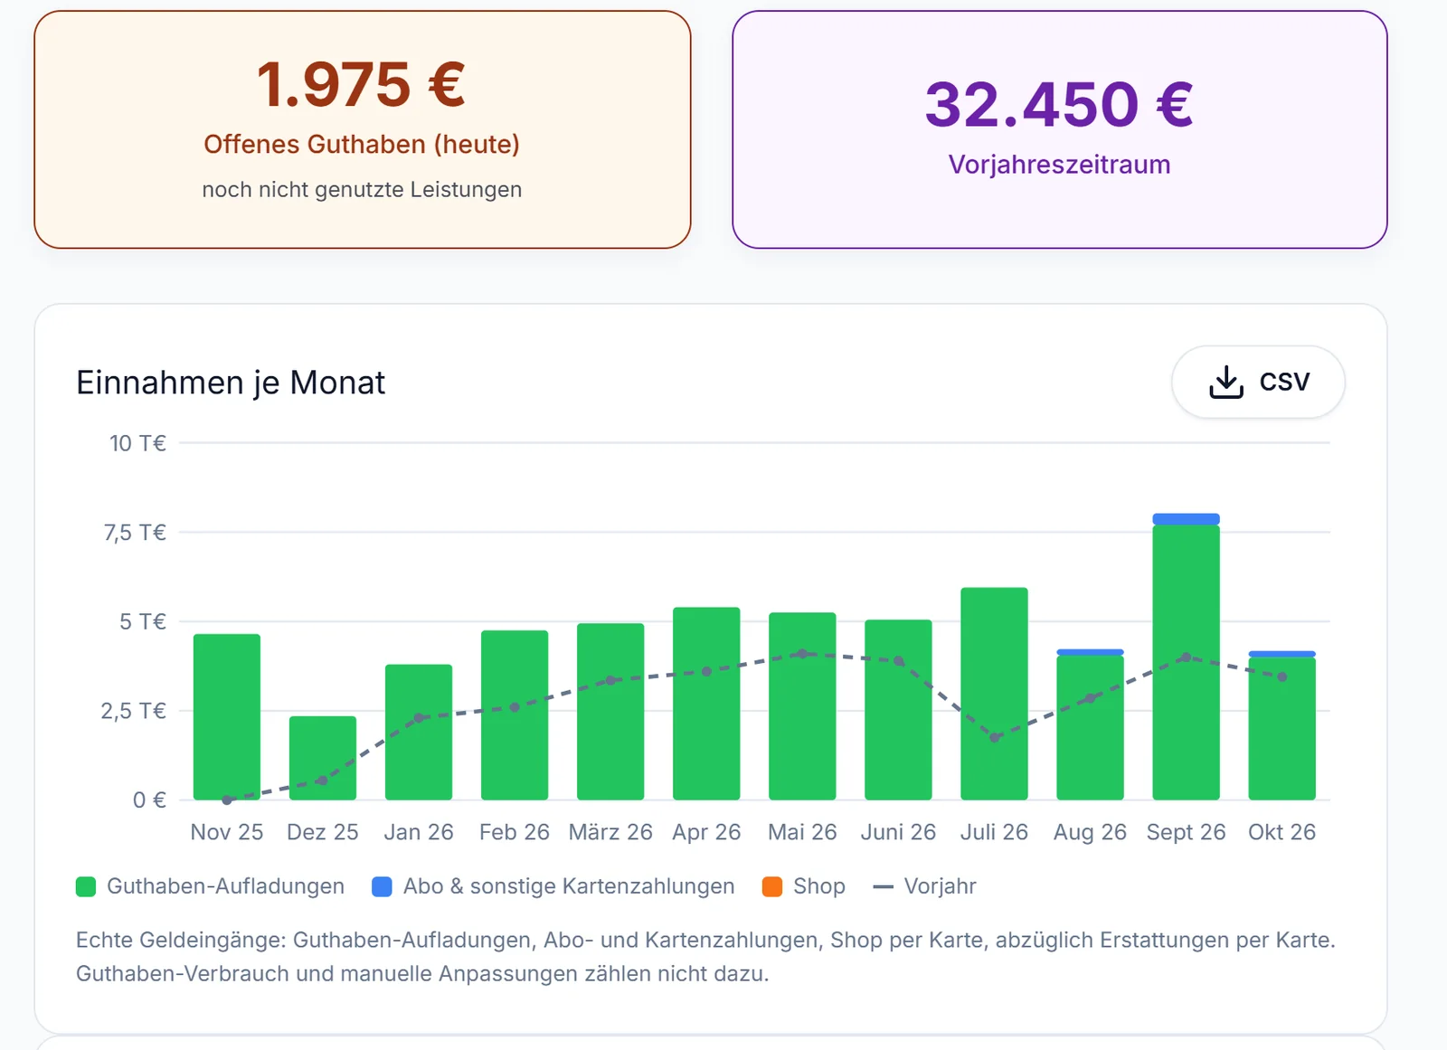The image size is (1447, 1050).
Task: Click the 10 T€ axis label
Action: [x=138, y=443]
